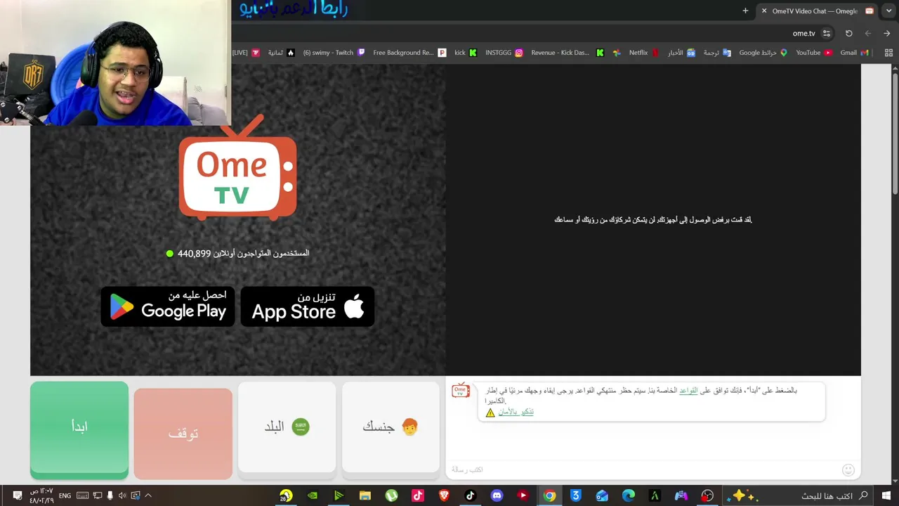Open the pinwheel-icon bookmark next to Netflix

[617, 53]
